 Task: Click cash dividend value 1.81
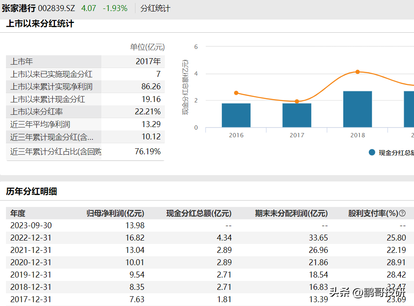coord(224,299)
